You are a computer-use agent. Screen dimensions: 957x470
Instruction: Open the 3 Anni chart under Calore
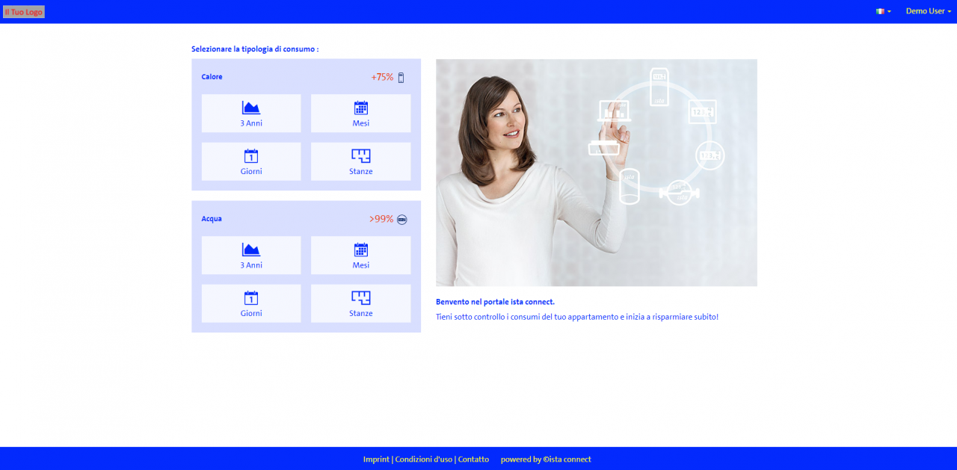(x=251, y=114)
